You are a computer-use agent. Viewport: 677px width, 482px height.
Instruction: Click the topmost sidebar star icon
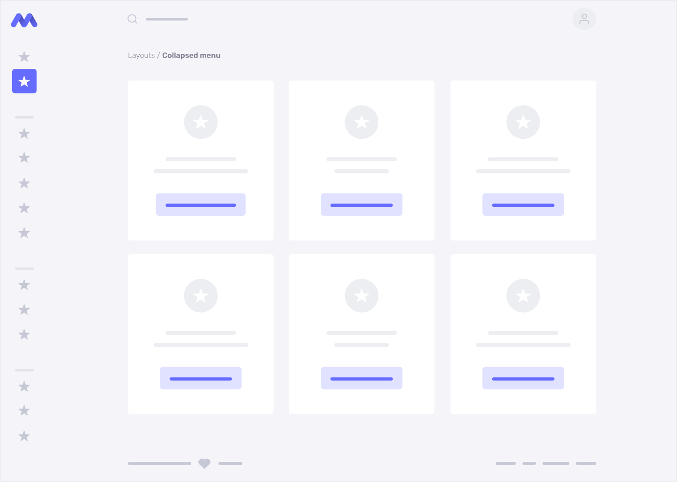[24, 57]
